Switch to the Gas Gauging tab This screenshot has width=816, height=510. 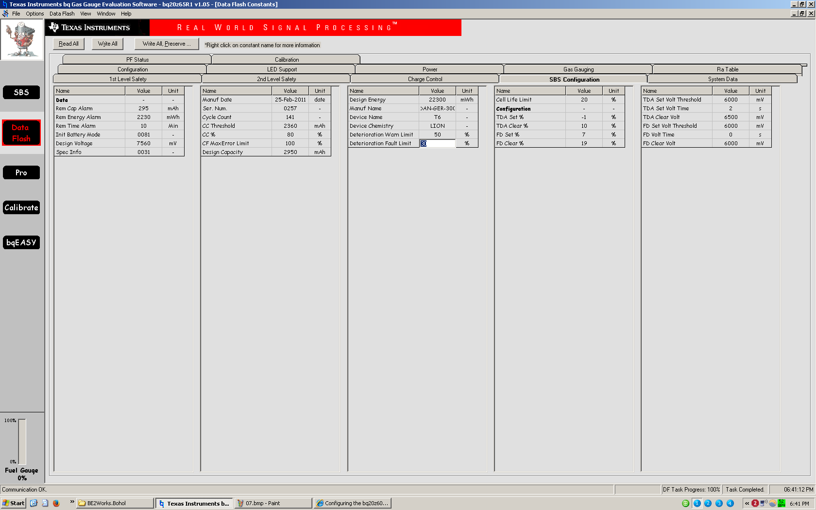pyautogui.click(x=578, y=69)
